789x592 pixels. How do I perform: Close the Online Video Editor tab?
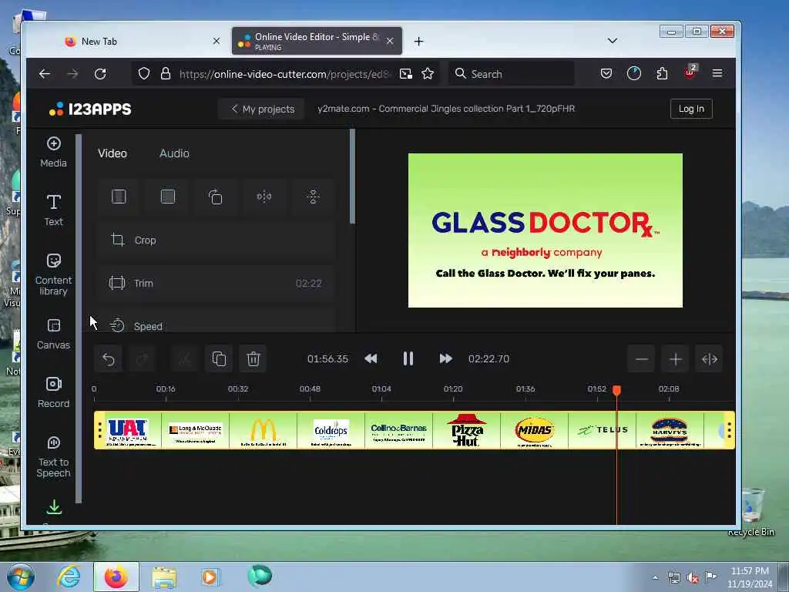tap(390, 42)
